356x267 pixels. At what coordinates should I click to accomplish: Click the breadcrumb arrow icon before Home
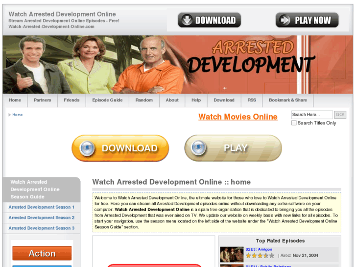[10, 115]
